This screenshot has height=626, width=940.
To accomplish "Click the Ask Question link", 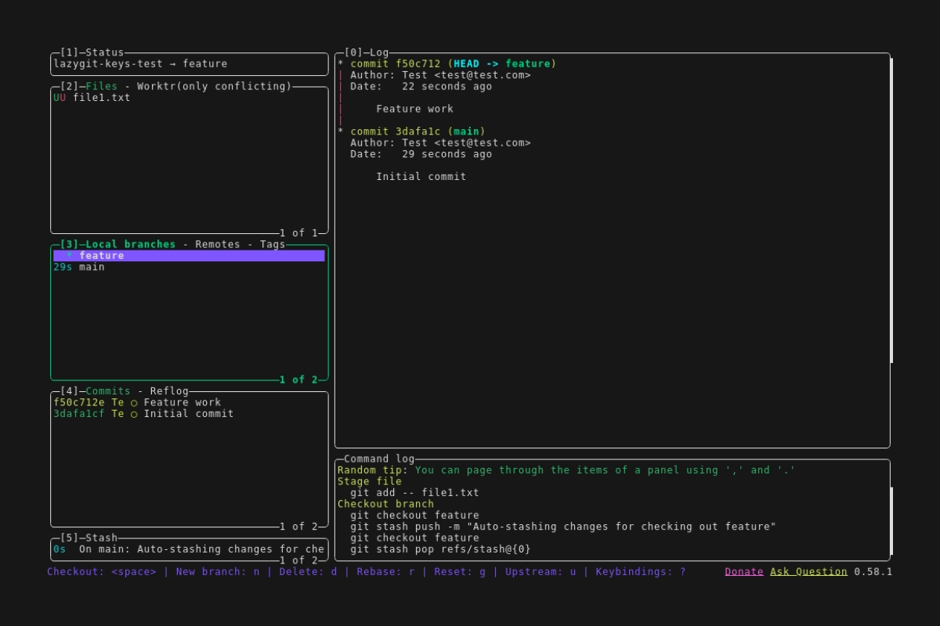I will pyautogui.click(x=808, y=572).
